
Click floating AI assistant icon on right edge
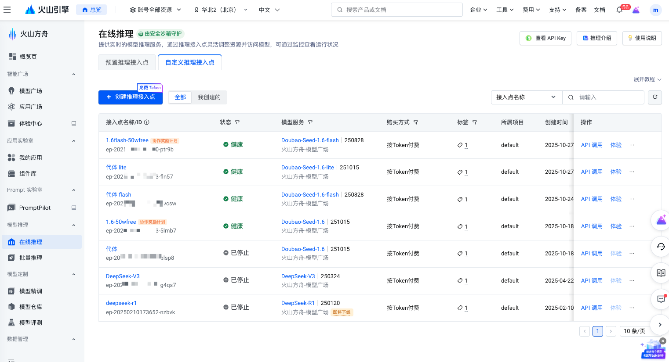661,220
